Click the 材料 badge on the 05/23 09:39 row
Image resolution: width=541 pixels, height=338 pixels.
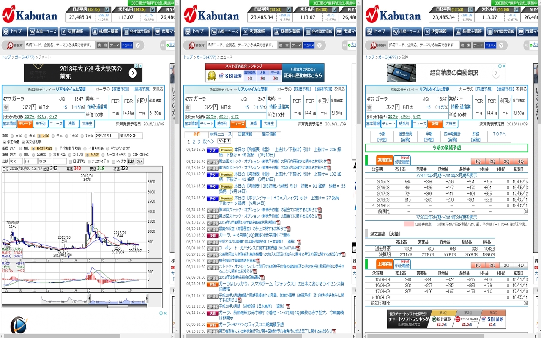pos(212,284)
